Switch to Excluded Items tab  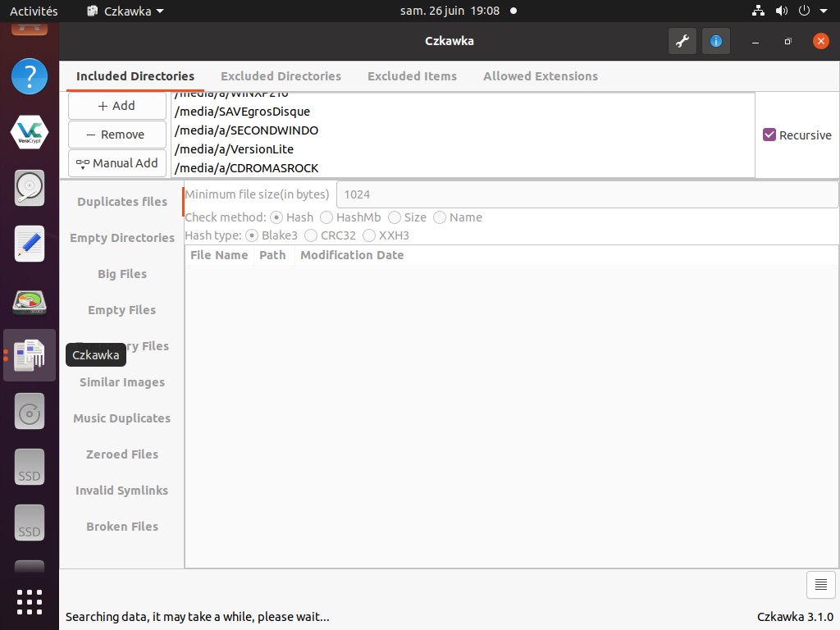click(412, 76)
